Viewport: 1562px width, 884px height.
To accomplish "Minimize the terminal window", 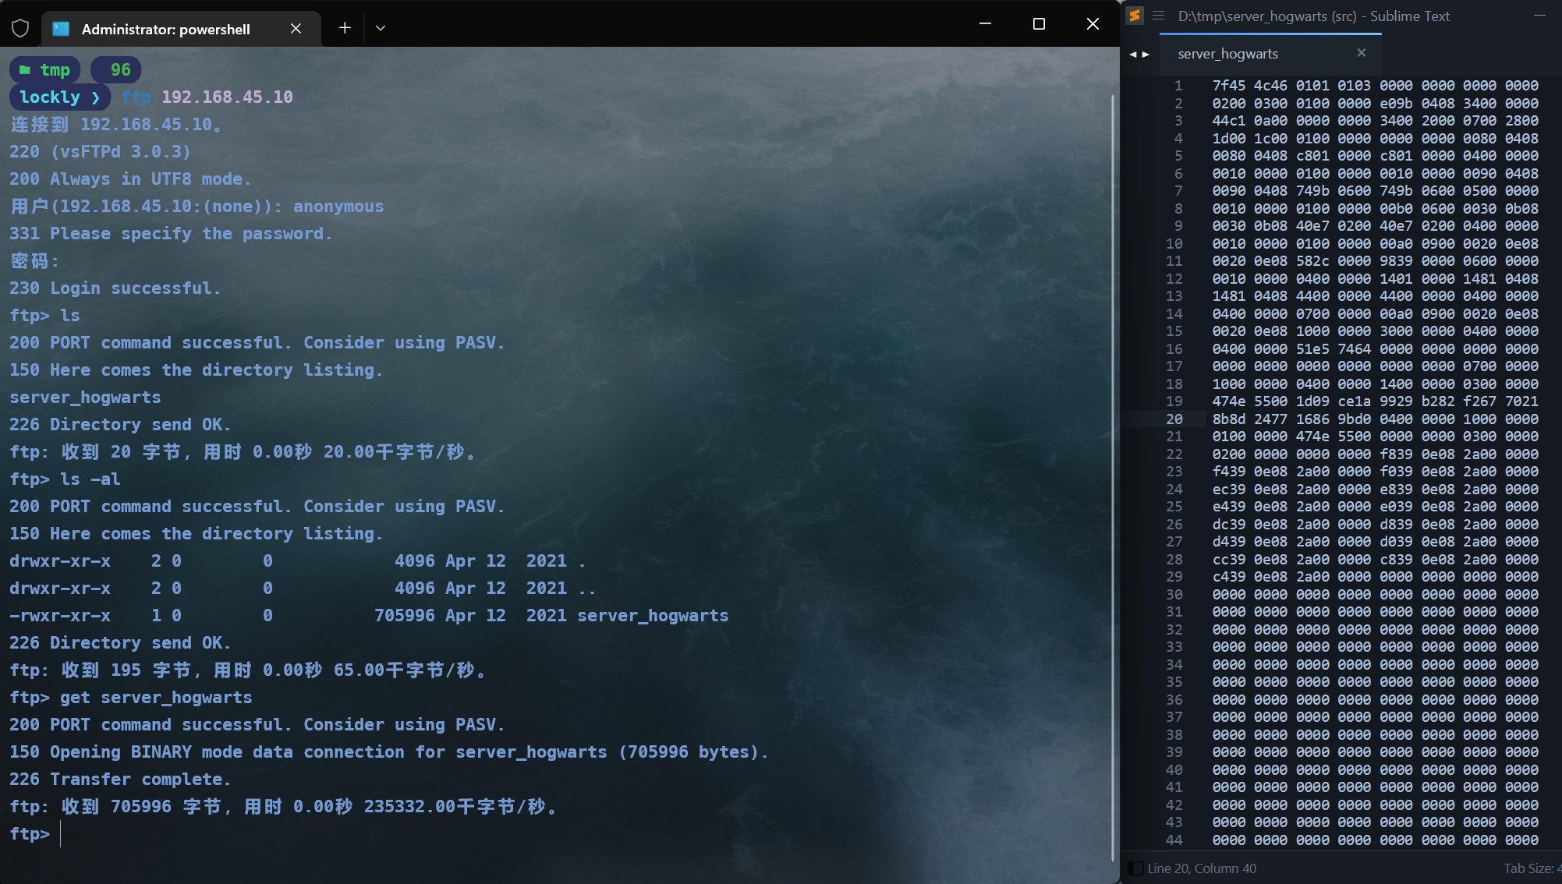I will click(x=985, y=24).
